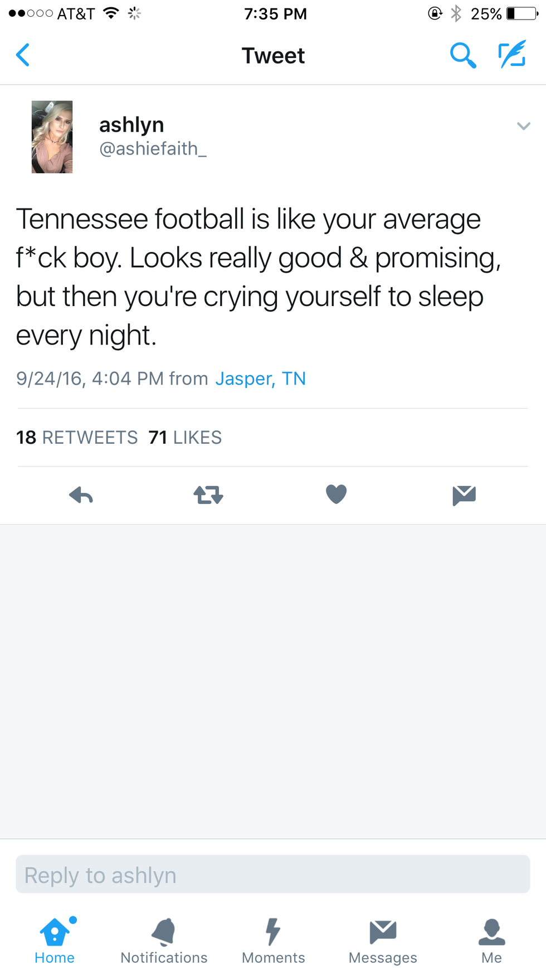This screenshot has height=971, width=546.
Task: Expand tweet options chevron menu
Action: (523, 126)
